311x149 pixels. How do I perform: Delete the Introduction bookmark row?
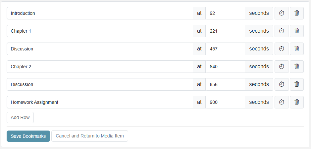(x=297, y=13)
